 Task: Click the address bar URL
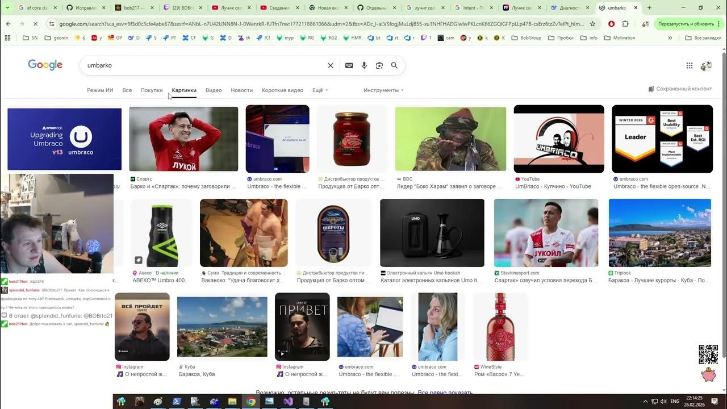(321, 24)
